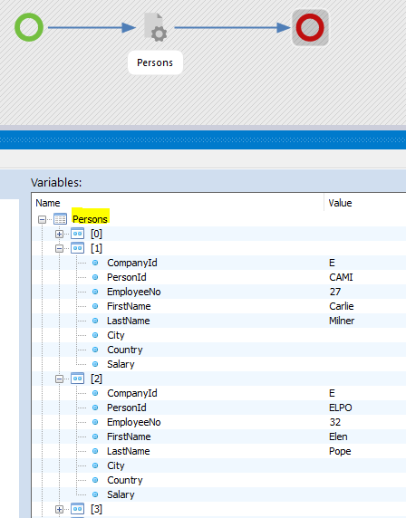Select the object icon for item [1]
Image resolution: width=406 pixels, height=518 pixels.
pyautogui.click(x=77, y=248)
